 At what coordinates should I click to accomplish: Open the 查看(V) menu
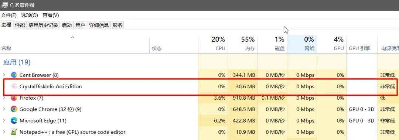coord(51,15)
